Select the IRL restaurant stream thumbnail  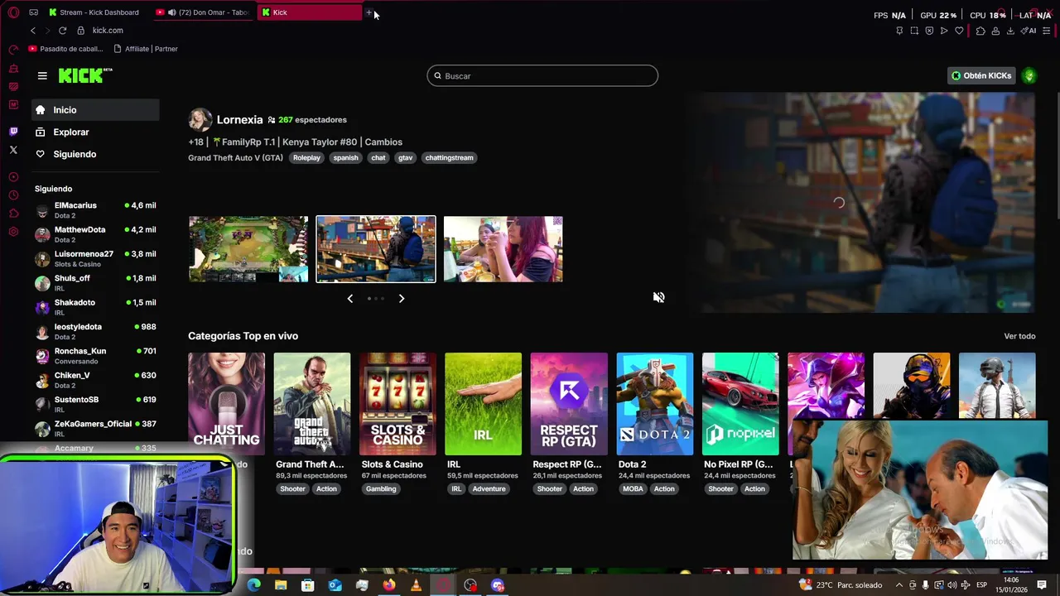tap(503, 249)
